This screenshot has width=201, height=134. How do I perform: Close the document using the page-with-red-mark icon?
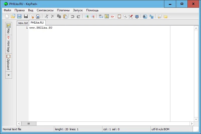(32, 16)
